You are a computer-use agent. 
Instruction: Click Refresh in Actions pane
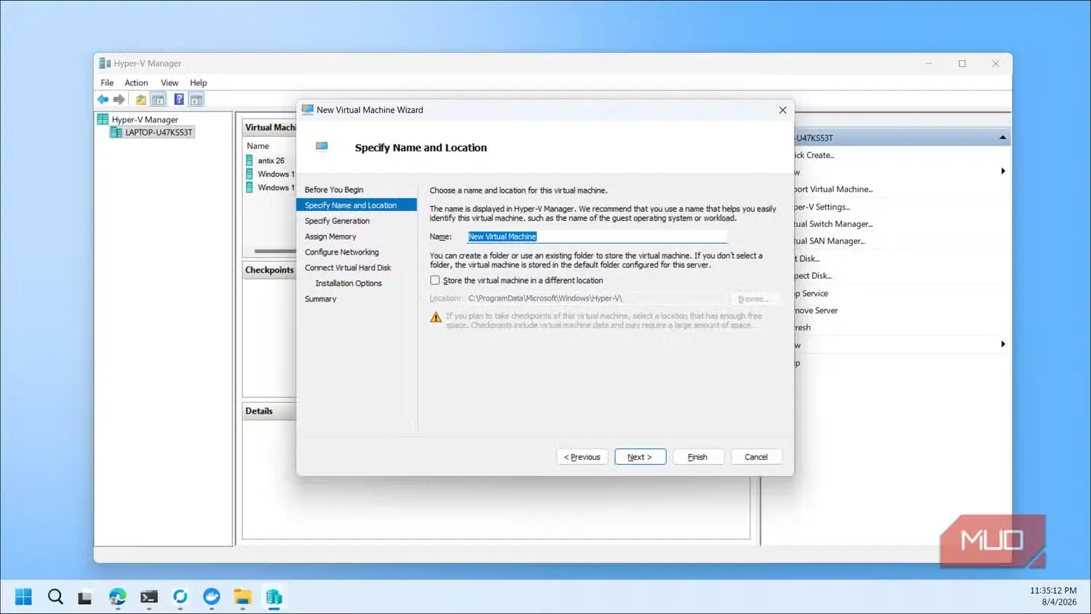pos(803,327)
